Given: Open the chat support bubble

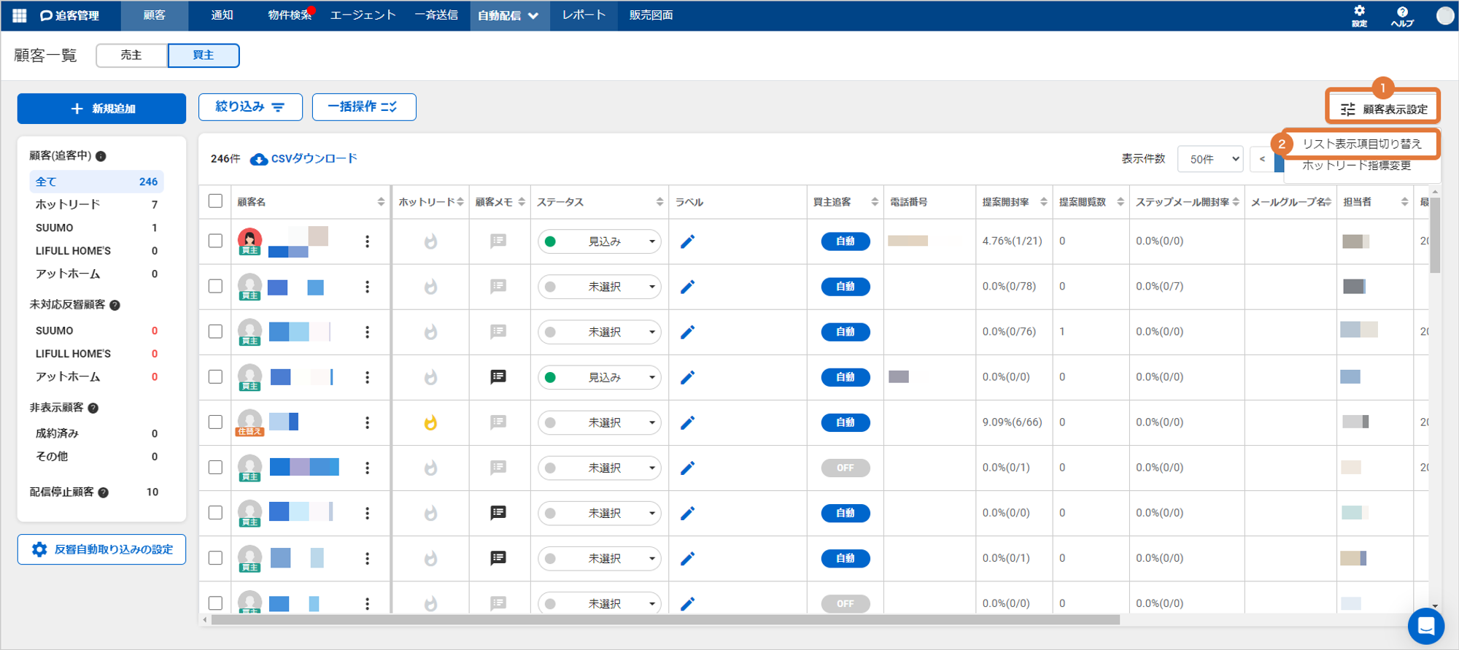Looking at the screenshot, I should click(x=1425, y=626).
